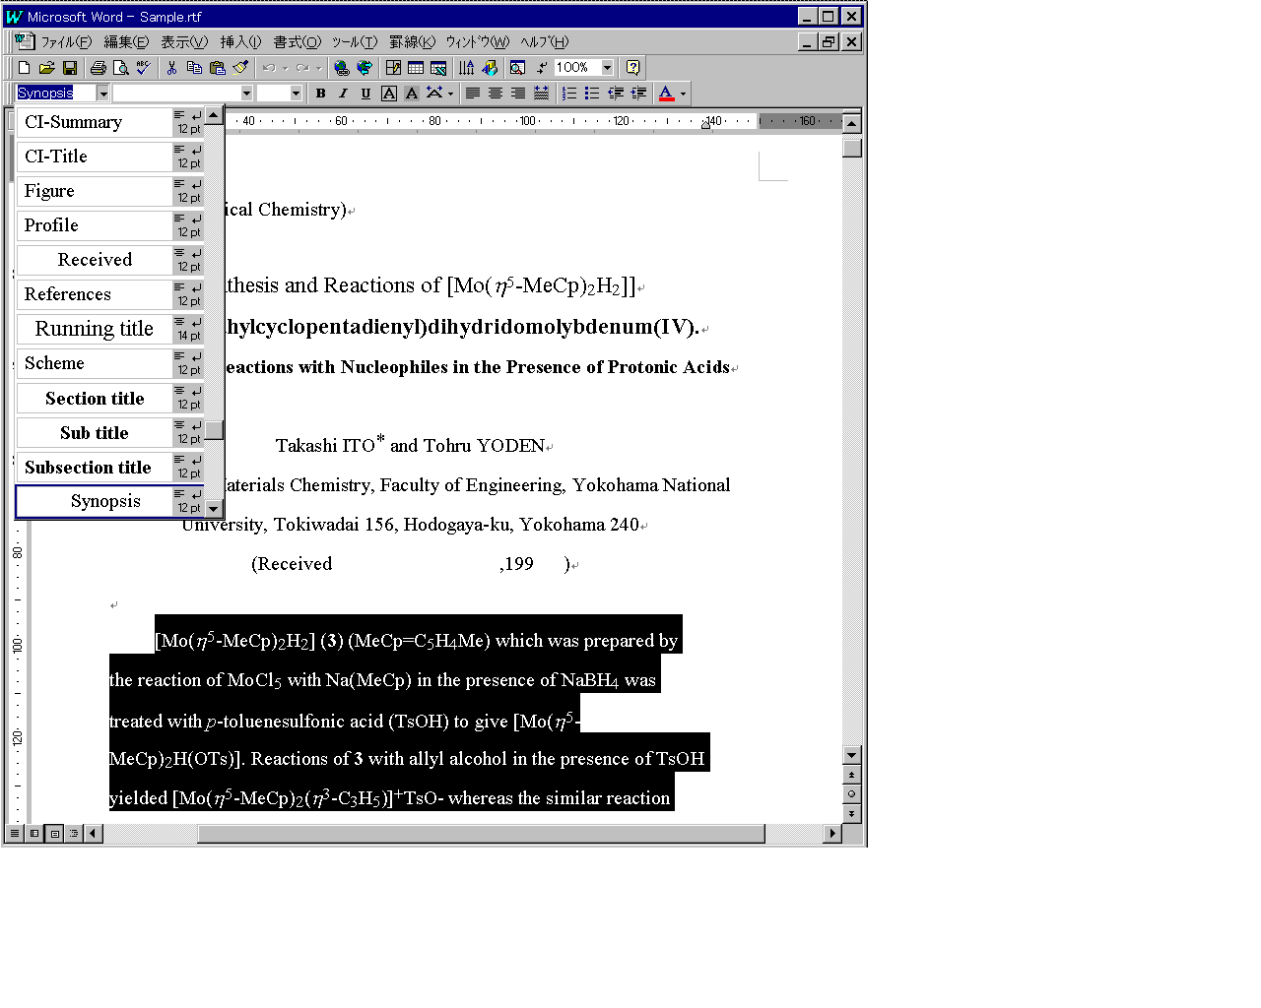Toggle Italic formatting

(x=343, y=94)
